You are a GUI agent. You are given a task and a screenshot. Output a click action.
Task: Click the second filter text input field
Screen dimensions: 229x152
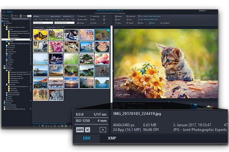(x=65, y=23)
